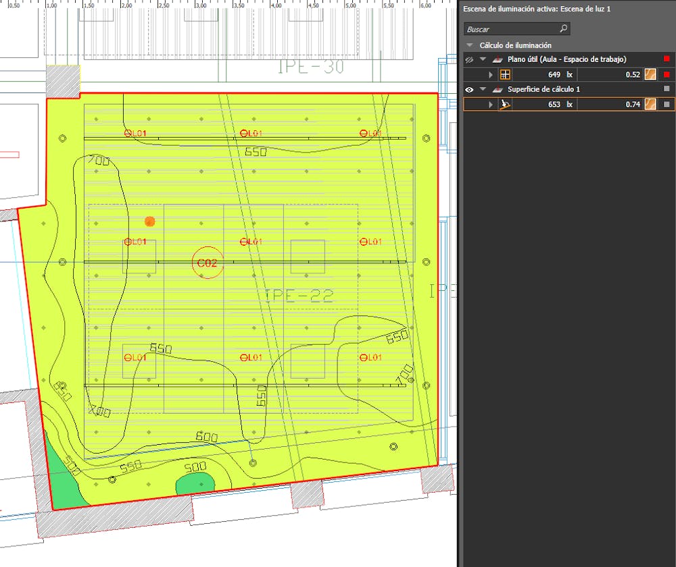Select the C02 circle marker on the plan
Image resolution: width=676 pixels, height=567 pixels.
[207, 263]
